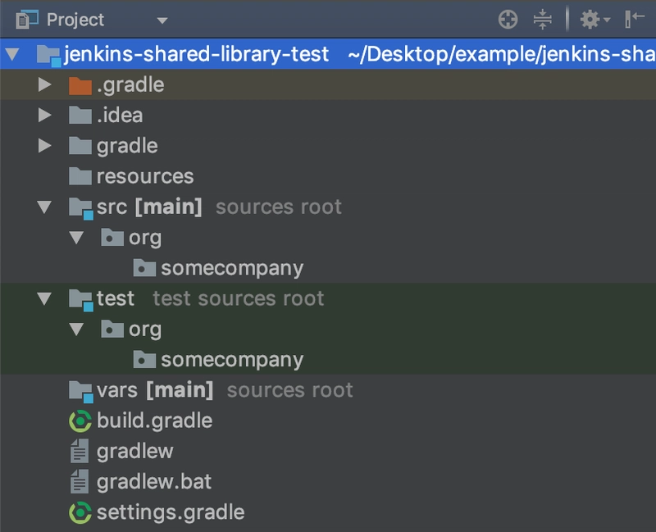Select the 'gradlew.bat' file name

point(154,482)
